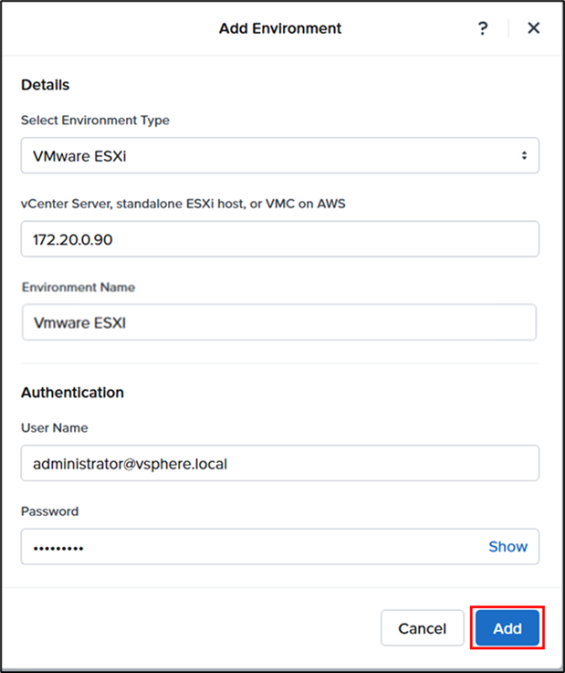Click the Details section heading

point(46,85)
